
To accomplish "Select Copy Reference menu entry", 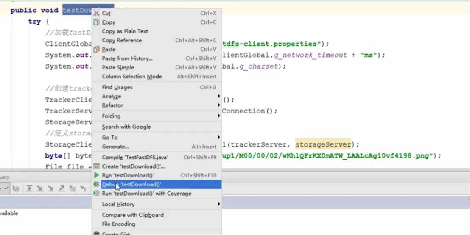I will pyautogui.click(x=157, y=40).
